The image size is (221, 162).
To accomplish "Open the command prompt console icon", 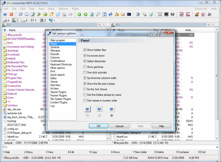I will (129, 14).
